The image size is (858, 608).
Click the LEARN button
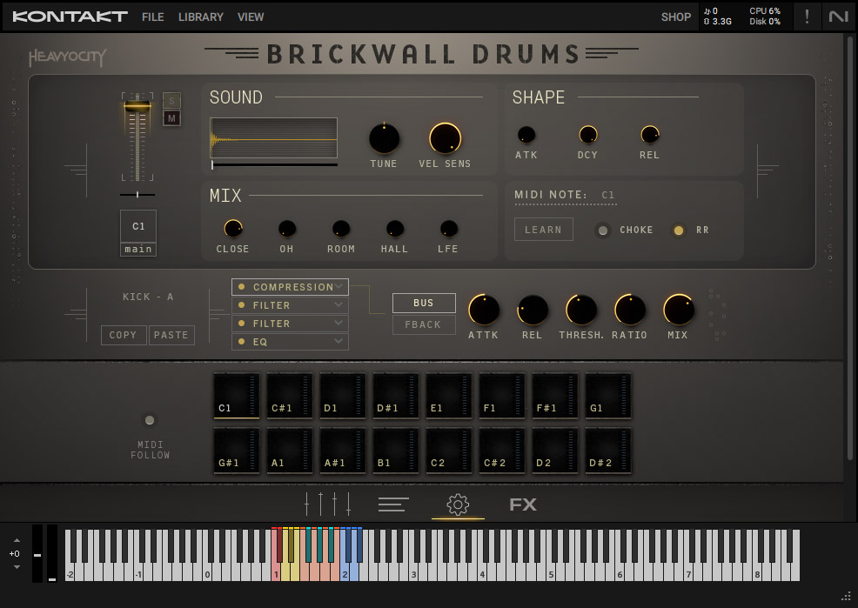click(543, 230)
